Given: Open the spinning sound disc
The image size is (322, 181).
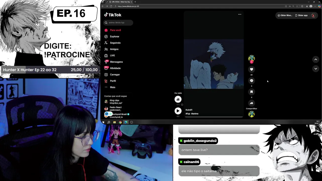Looking at the screenshot, I should (x=252, y=114).
